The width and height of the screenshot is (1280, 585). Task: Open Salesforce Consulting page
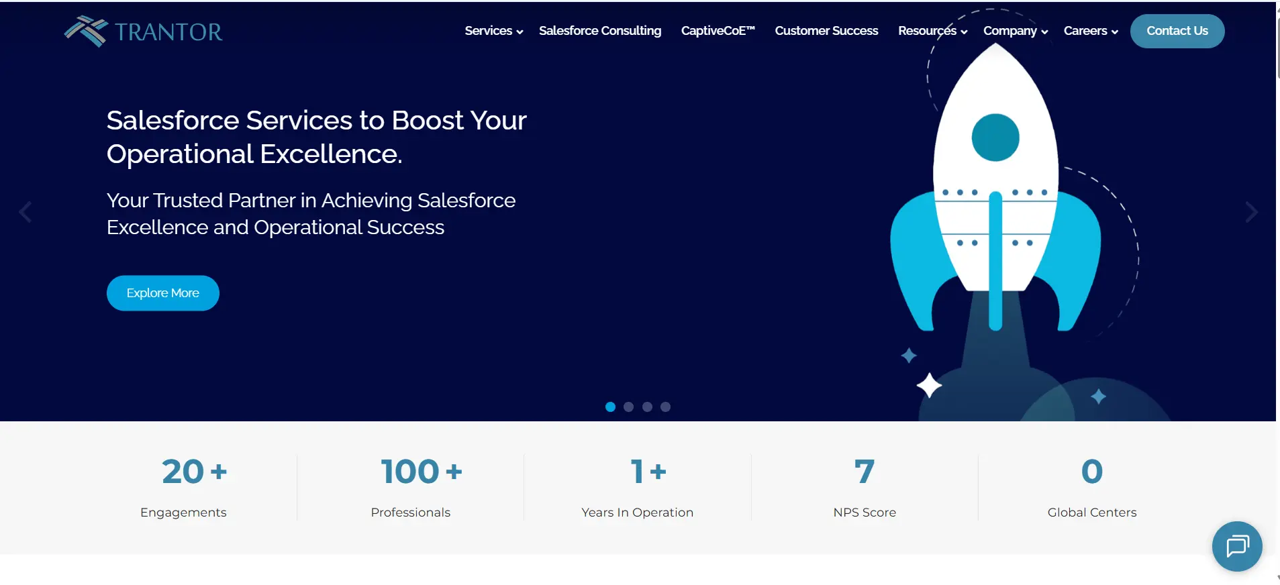600,31
